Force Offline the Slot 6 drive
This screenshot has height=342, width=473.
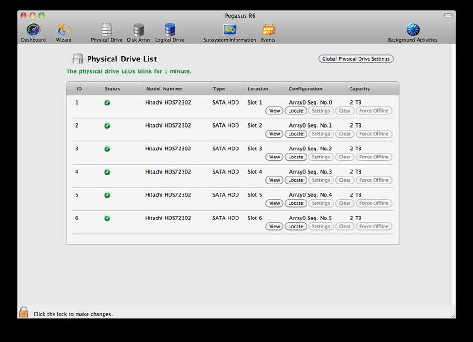374,227
